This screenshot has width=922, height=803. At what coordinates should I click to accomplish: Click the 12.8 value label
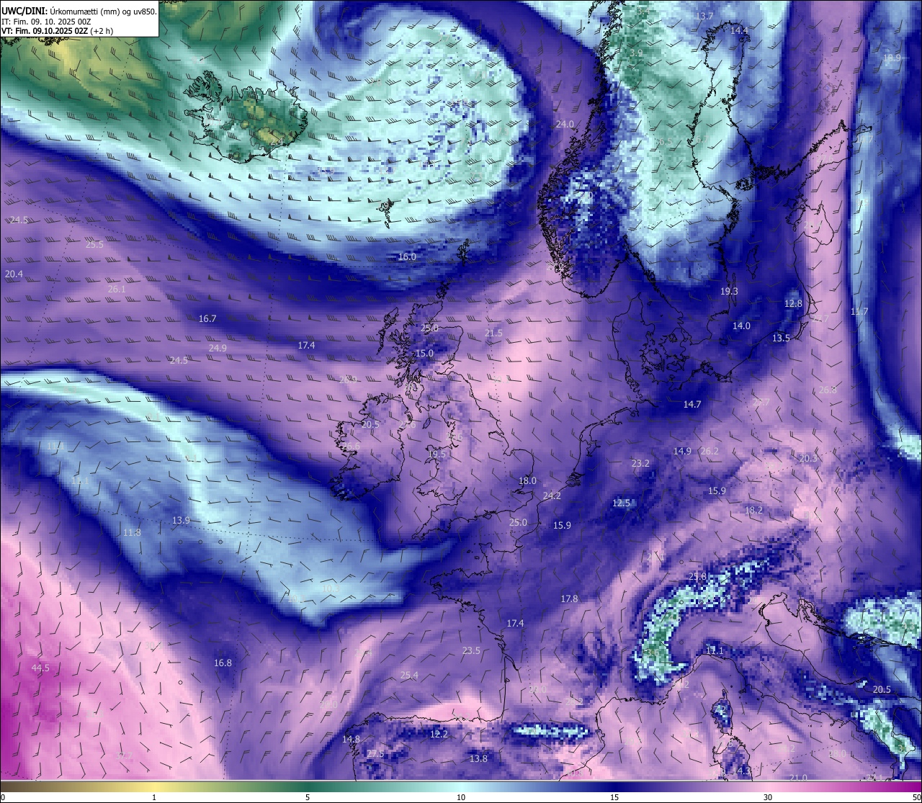[x=793, y=303]
